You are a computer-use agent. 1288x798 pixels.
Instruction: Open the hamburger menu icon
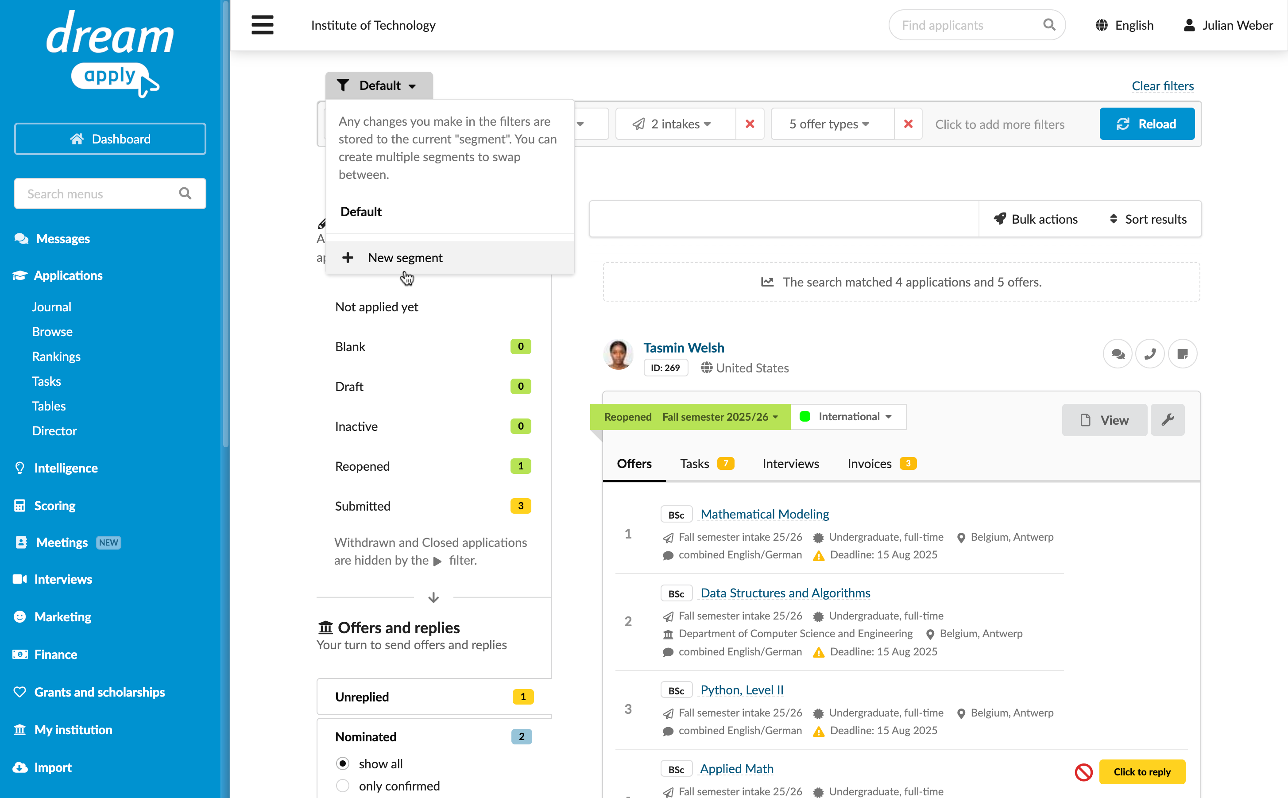(262, 25)
